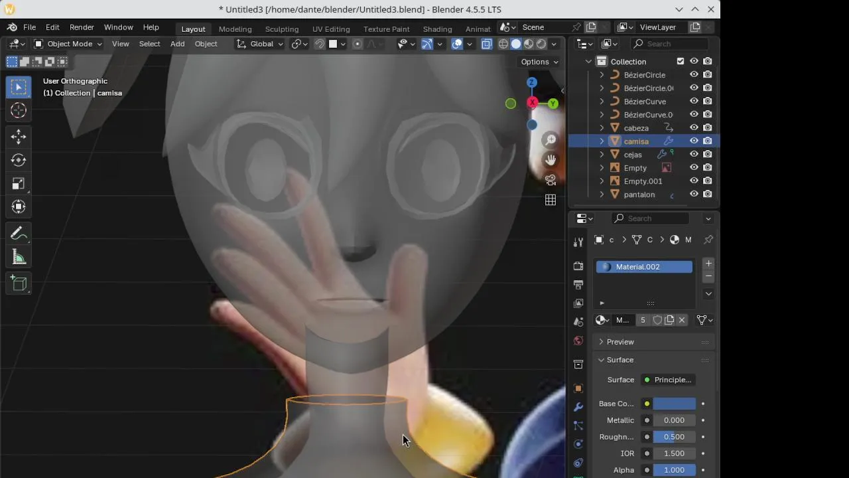Open the Options dropdown in viewport
Image resolution: width=849 pixels, height=478 pixels.
pos(540,62)
